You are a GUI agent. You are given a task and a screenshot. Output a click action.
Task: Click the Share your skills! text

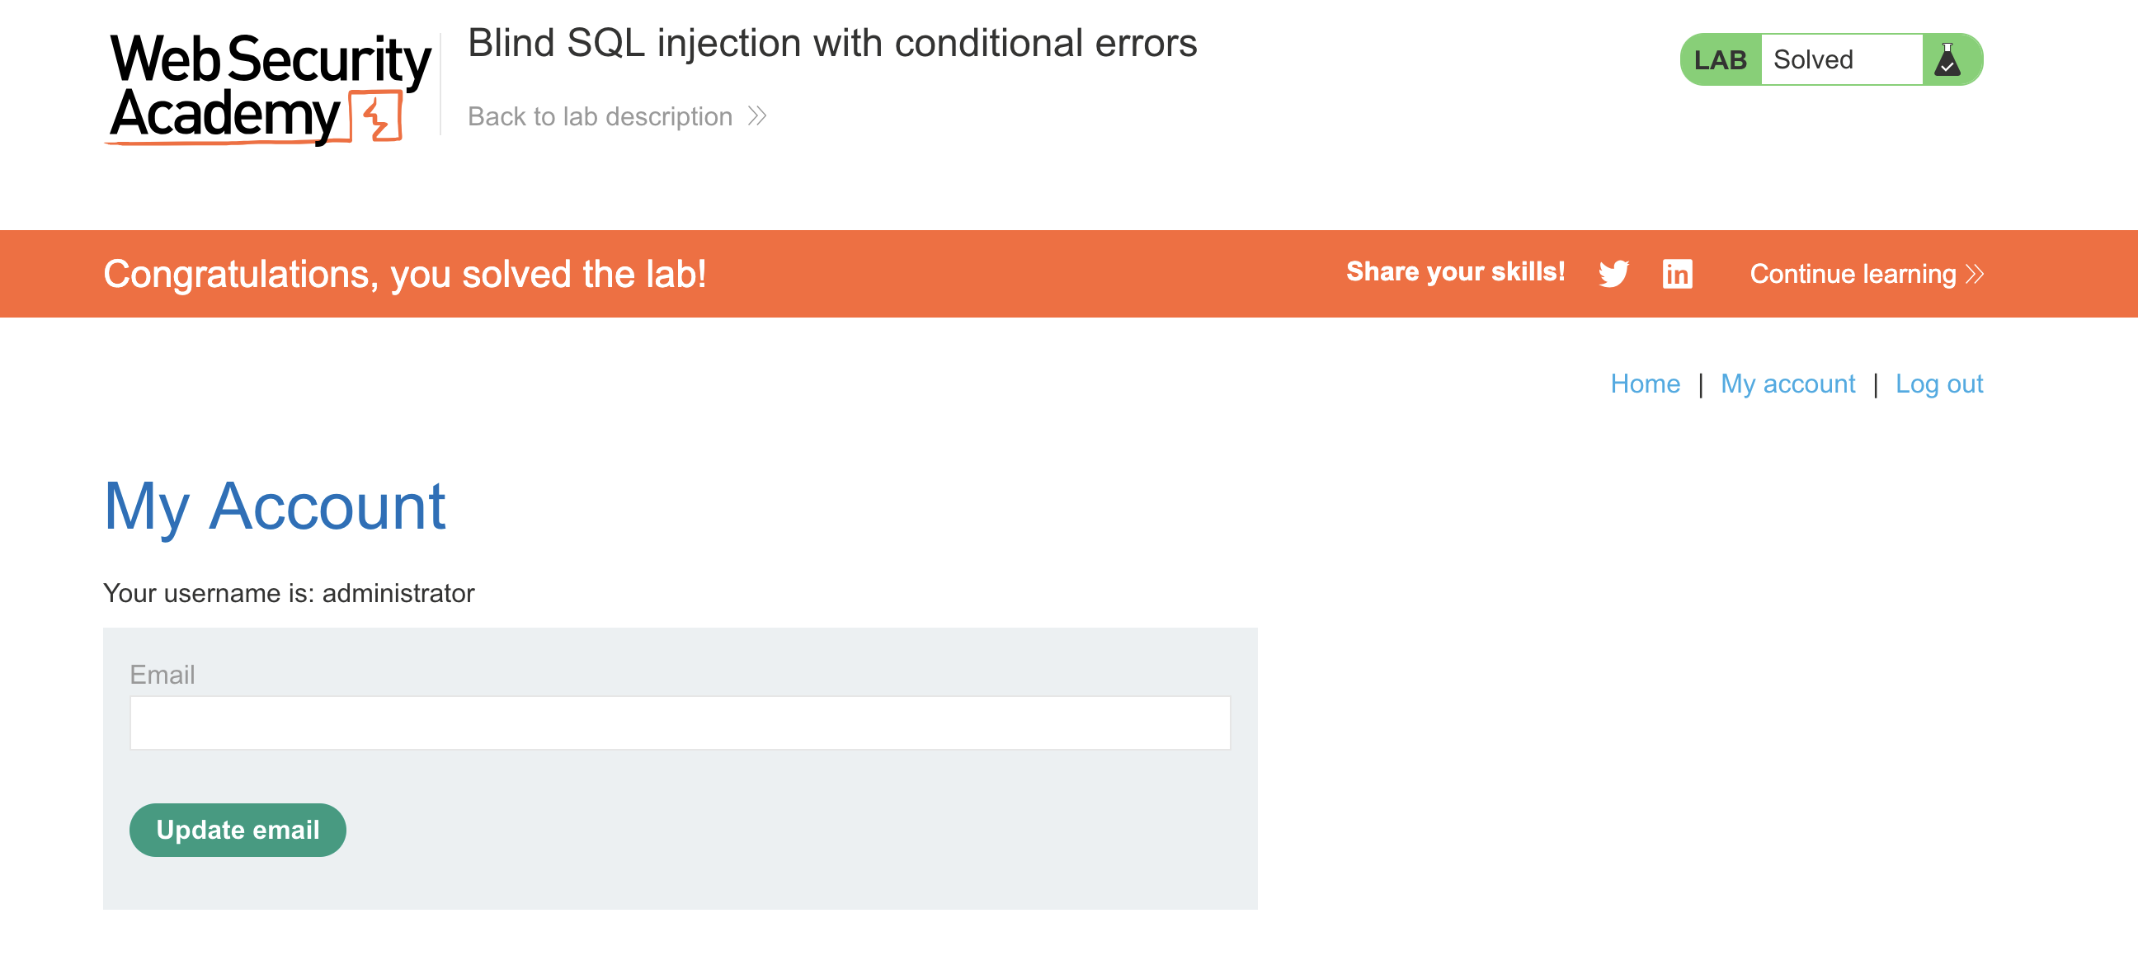point(1455,271)
